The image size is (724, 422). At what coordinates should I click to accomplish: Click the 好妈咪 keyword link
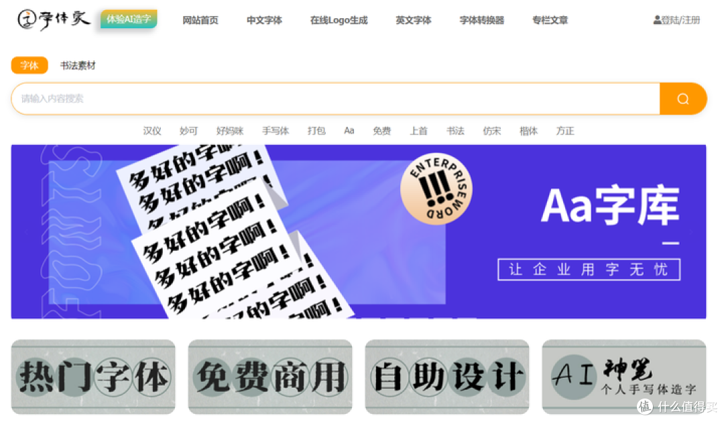coord(230,131)
